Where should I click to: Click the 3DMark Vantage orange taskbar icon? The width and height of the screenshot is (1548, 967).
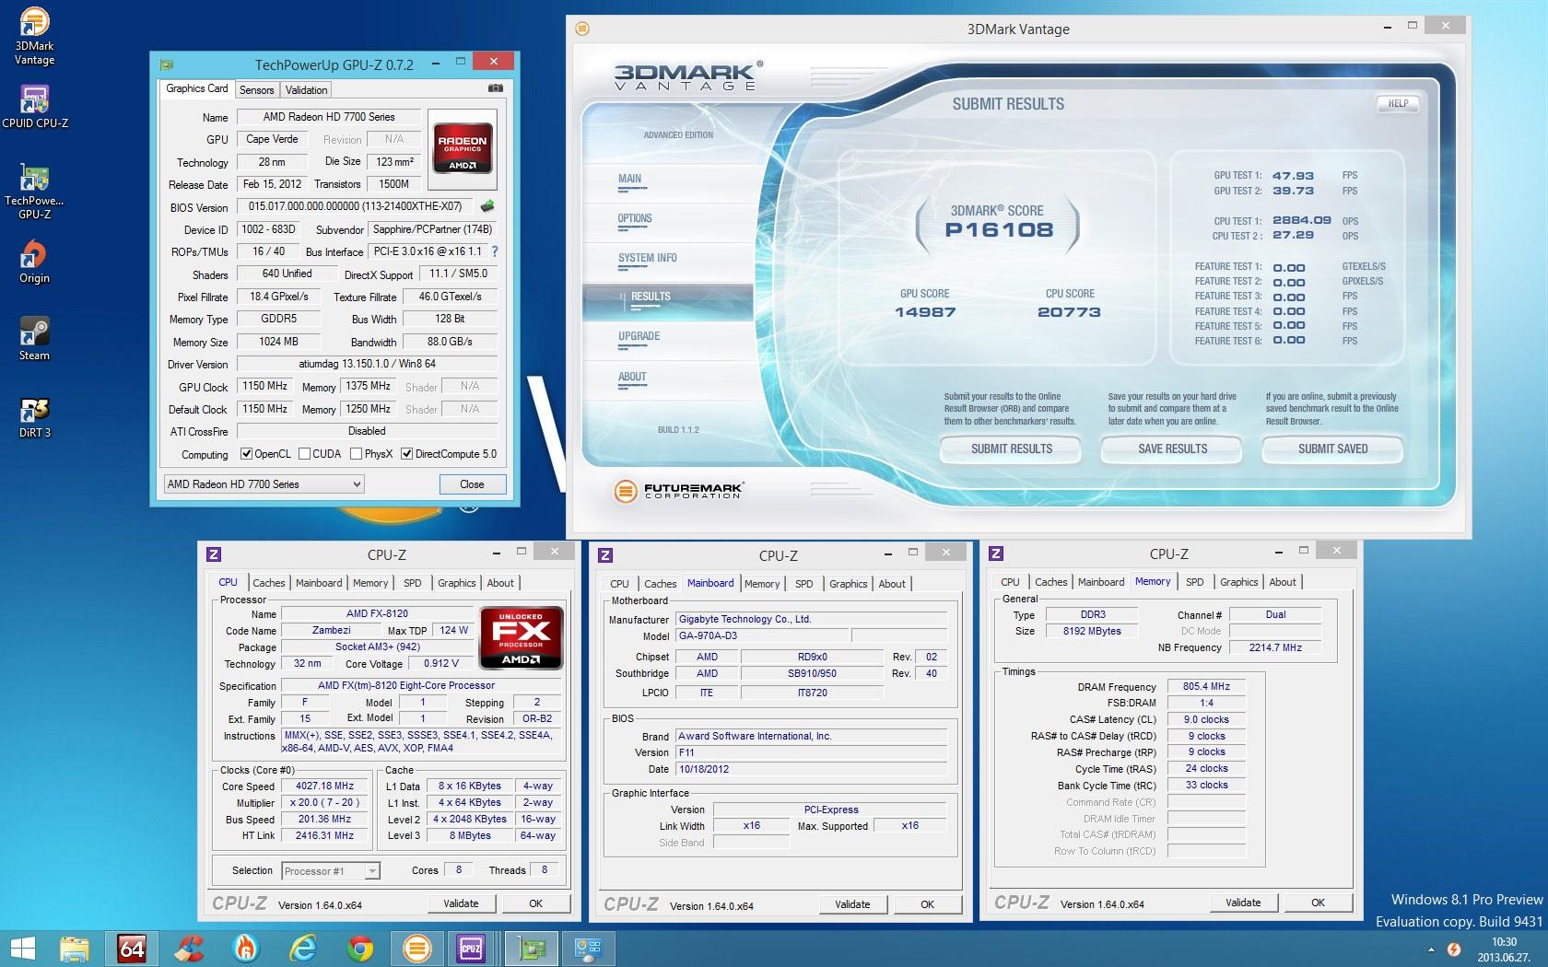[416, 949]
